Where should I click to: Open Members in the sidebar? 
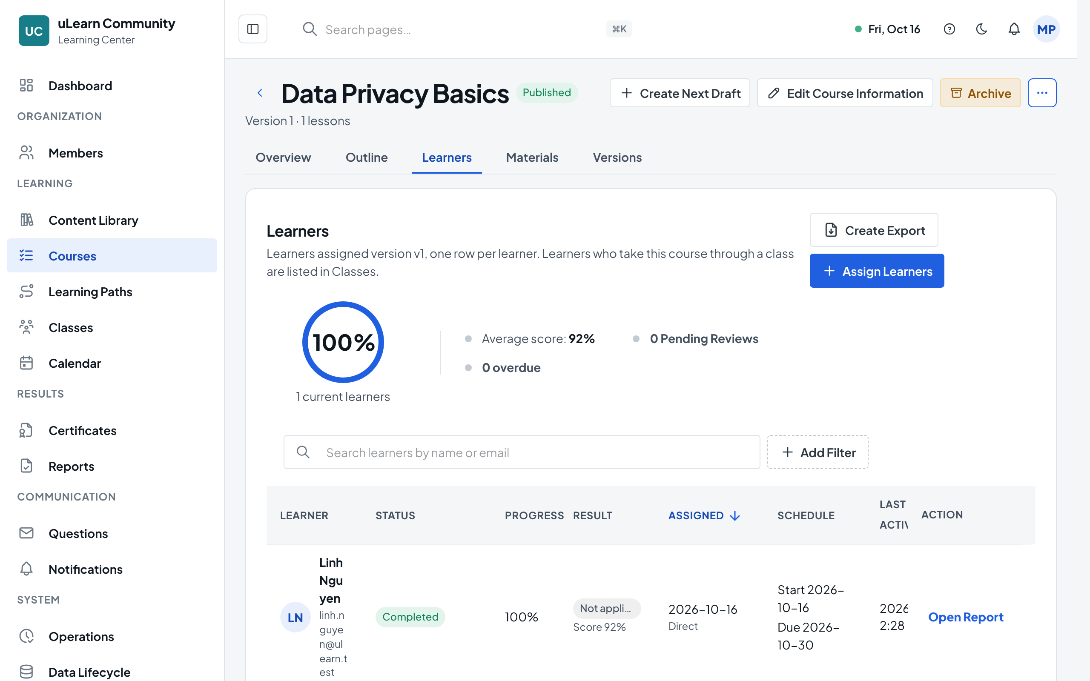click(x=112, y=153)
